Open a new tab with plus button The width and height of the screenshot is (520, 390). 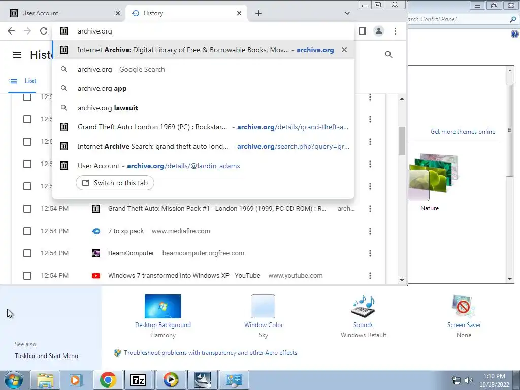coord(258,13)
